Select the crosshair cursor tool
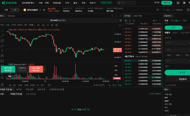 point(2,31)
